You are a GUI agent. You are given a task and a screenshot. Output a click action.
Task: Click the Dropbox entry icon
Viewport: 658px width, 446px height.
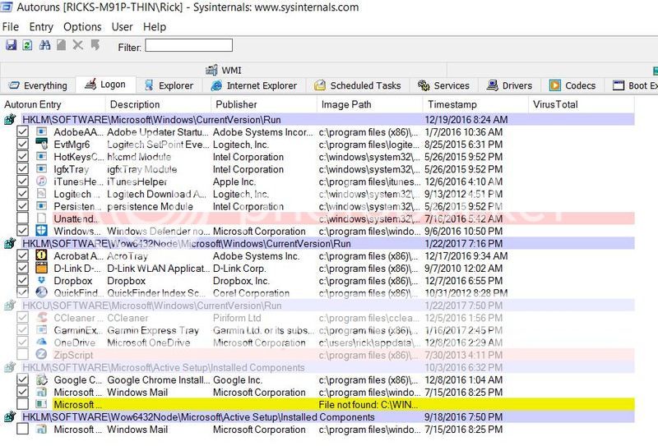pyautogui.click(x=42, y=280)
